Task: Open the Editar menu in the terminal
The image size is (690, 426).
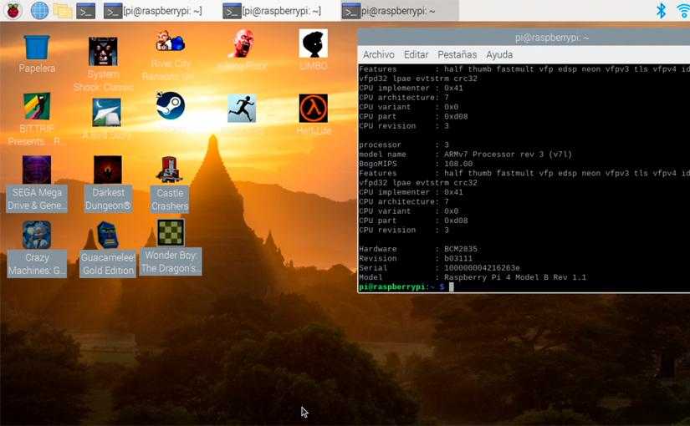Action: [416, 55]
